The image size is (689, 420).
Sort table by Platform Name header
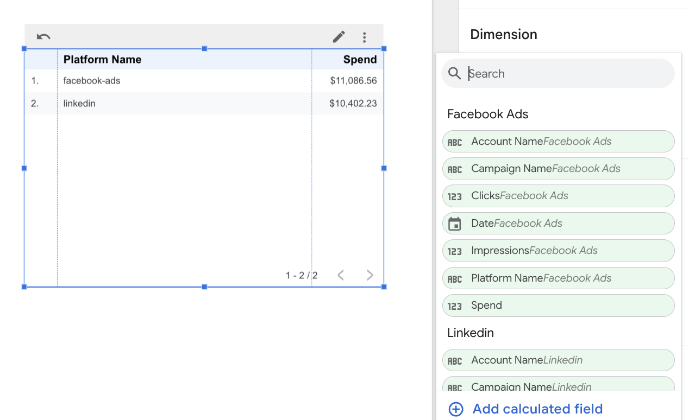pos(102,60)
